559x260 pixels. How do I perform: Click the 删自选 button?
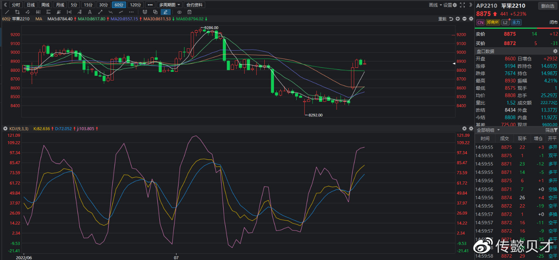547,6
